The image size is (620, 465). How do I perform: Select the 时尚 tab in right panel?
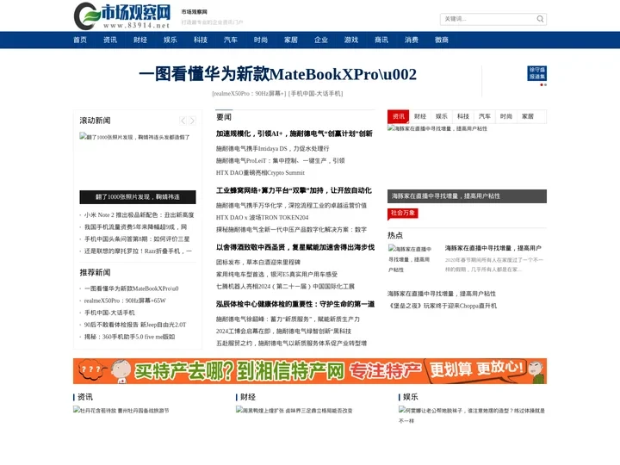click(x=506, y=116)
